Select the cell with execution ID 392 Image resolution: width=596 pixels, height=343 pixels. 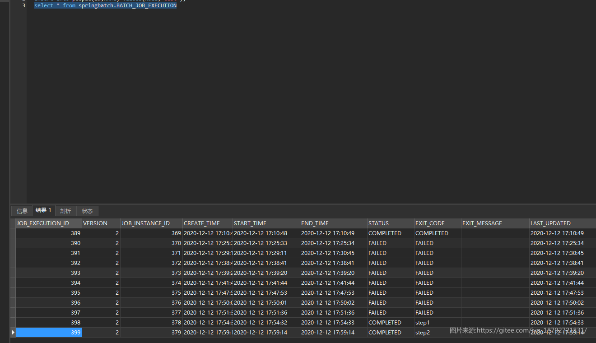48,263
